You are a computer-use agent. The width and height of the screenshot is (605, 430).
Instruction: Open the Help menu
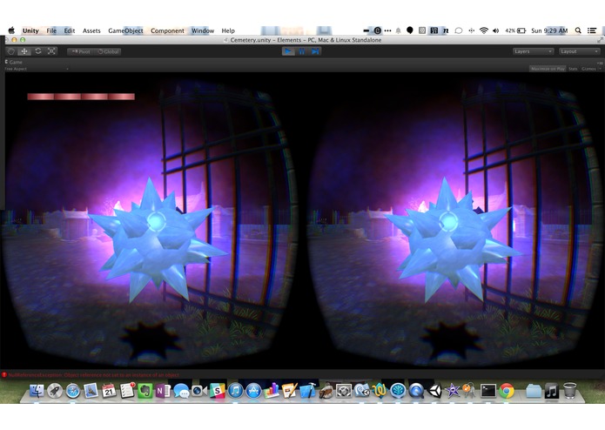(x=228, y=30)
